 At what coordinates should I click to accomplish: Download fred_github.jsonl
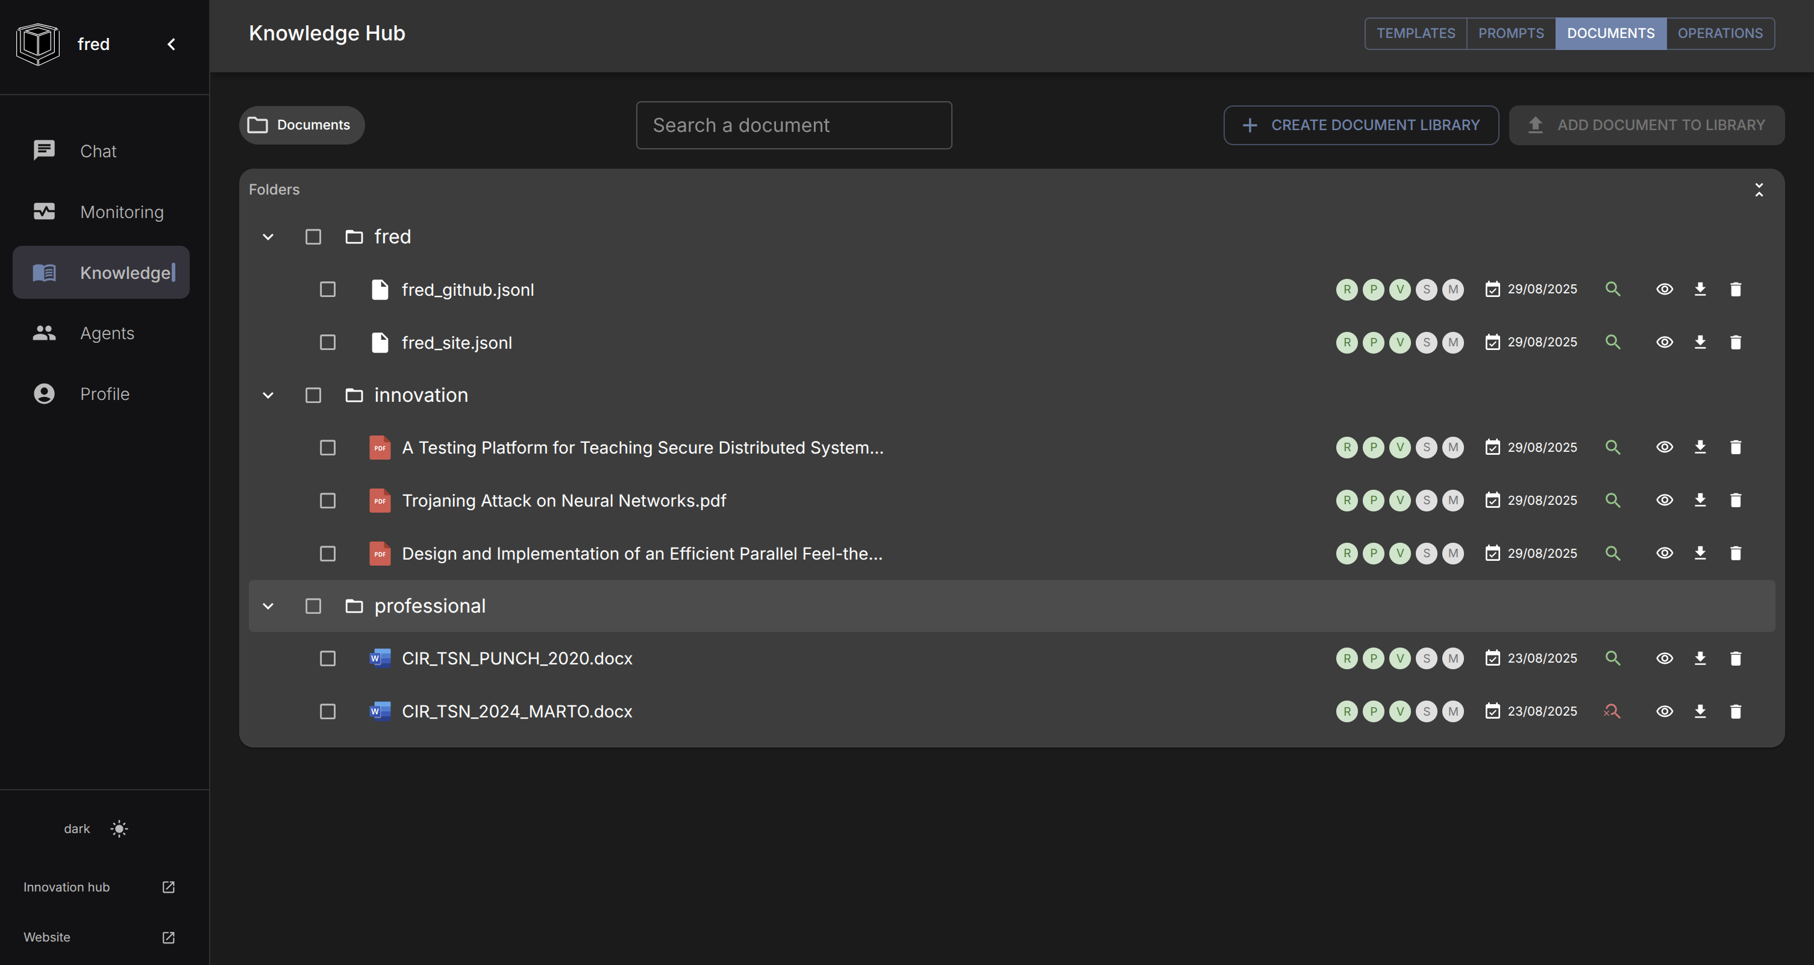click(1700, 289)
